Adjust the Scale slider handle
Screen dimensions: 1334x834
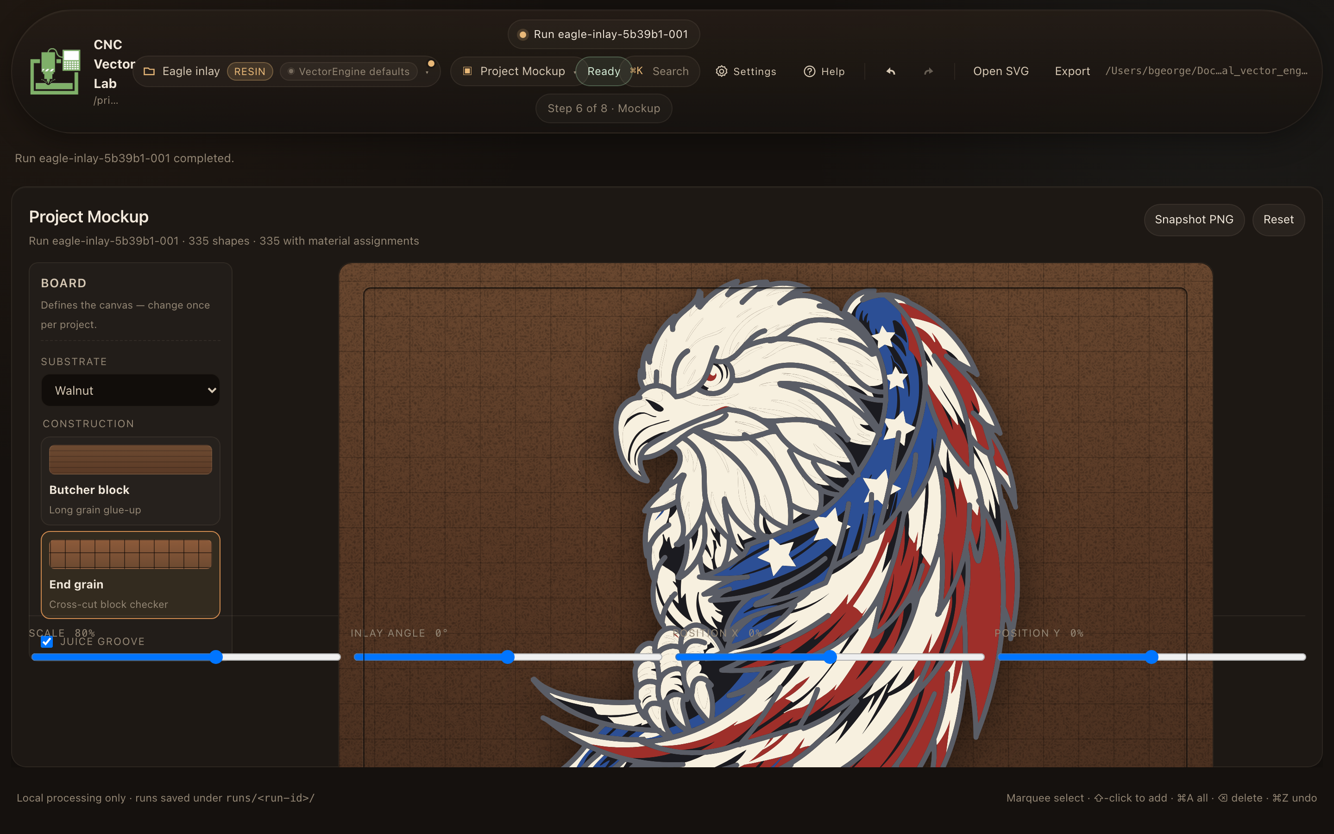[216, 657]
